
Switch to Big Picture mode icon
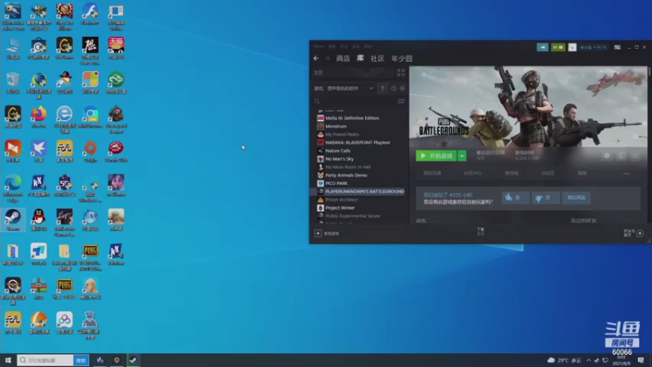click(x=618, y=47)
